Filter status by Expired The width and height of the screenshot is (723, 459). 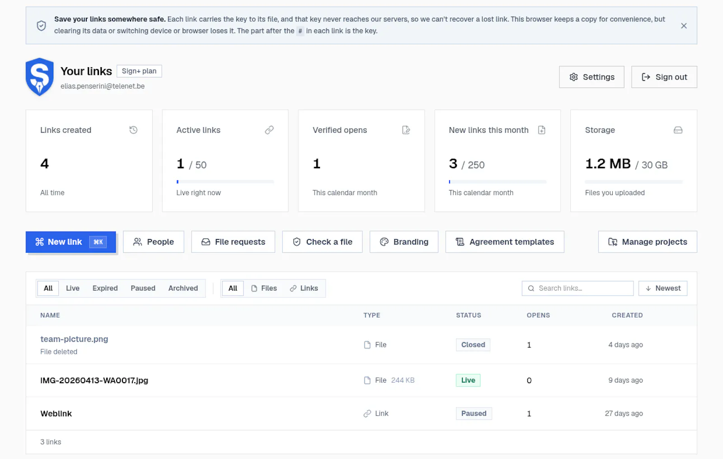pyautogui.click(x=105, y=288)
